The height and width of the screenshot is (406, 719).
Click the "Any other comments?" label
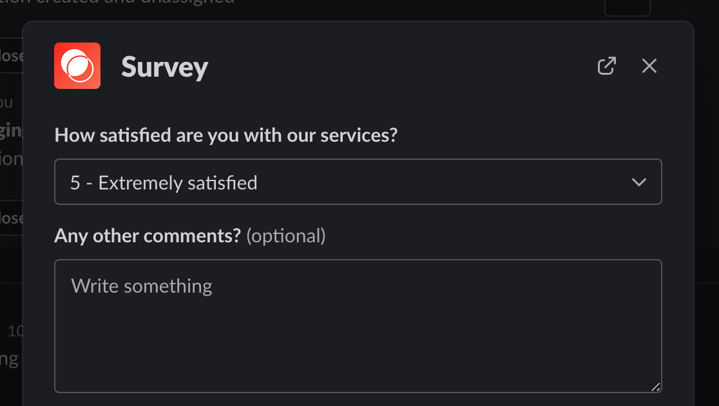[x=148, y=236]
